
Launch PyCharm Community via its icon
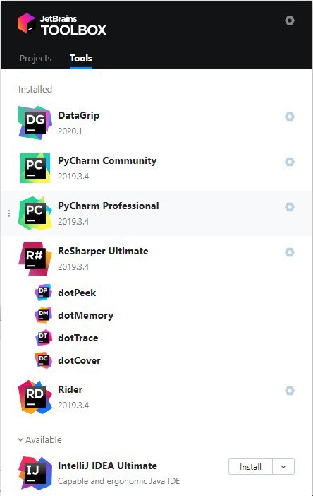click(x=35, y=168)
